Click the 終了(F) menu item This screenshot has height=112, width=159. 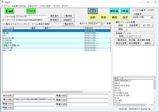click(65, 6)
